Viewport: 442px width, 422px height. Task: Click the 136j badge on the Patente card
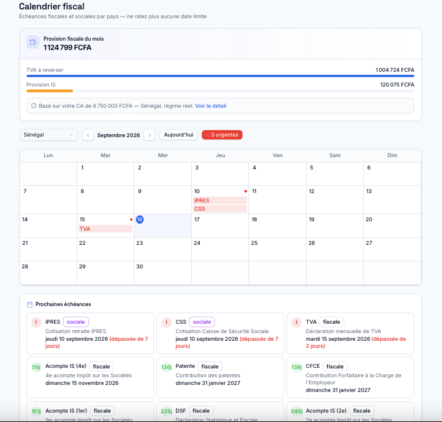pos(167,367)
